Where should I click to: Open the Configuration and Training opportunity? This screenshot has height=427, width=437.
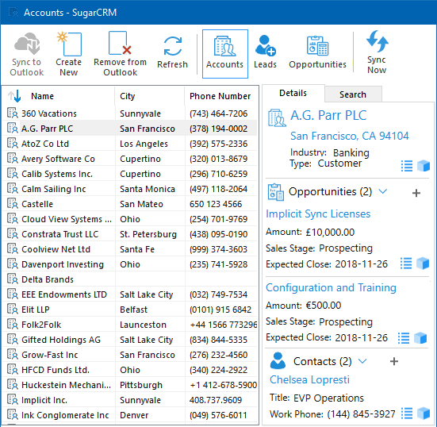pos(331,287)
